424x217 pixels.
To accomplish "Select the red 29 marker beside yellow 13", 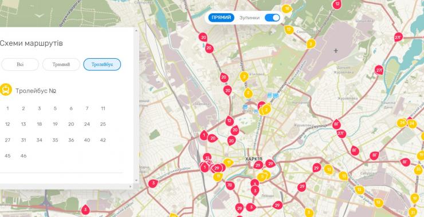I will (316, 168).
